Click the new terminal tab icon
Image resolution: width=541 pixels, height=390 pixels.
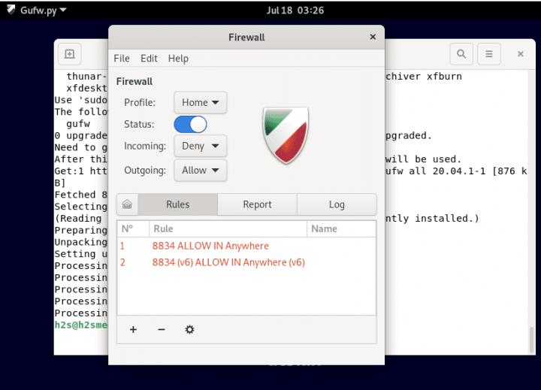69,54
